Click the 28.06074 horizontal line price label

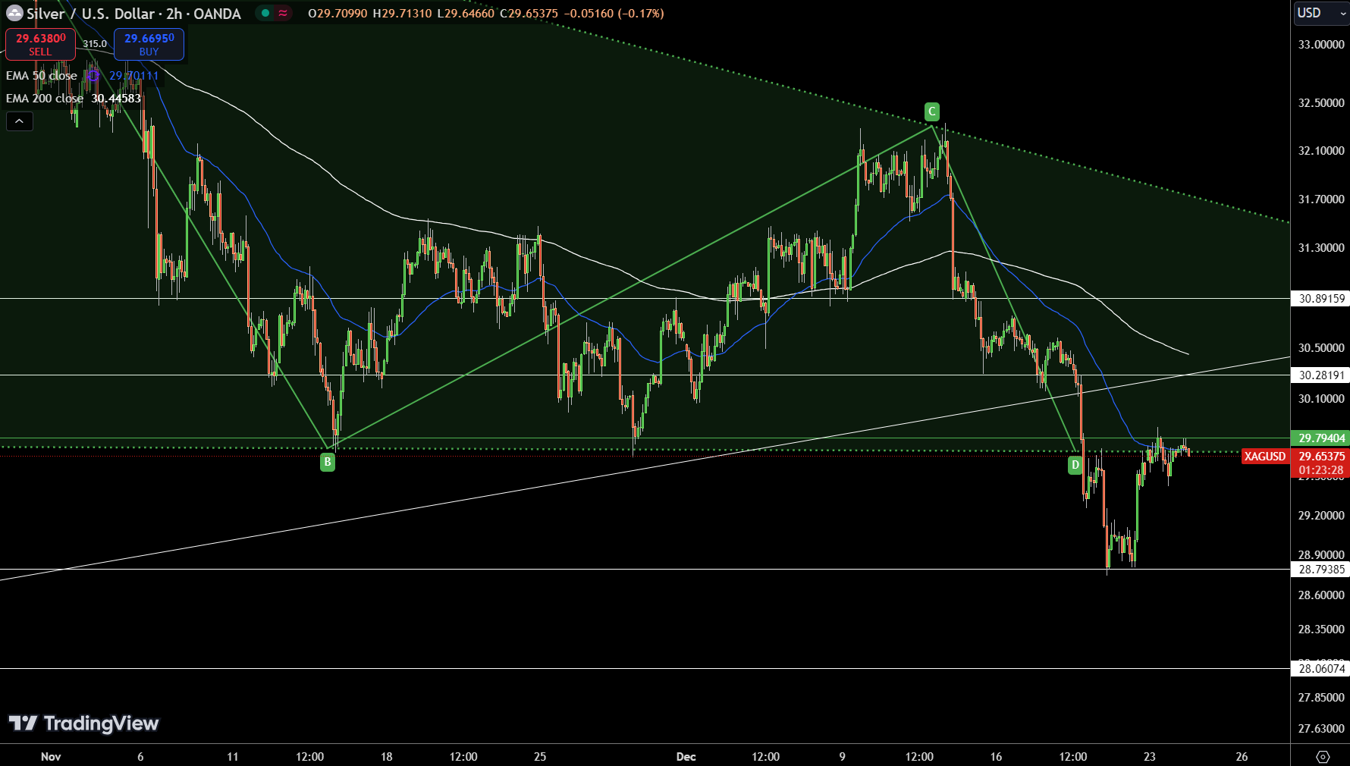click(x=1320, y=669)
